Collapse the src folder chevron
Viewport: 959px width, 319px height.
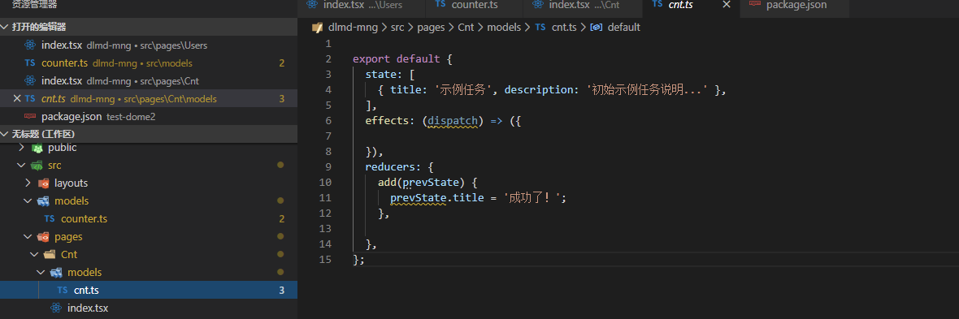click(21, 165)
